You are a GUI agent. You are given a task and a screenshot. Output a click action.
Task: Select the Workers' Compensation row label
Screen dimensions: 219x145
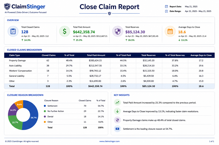[x=20, y=71]
